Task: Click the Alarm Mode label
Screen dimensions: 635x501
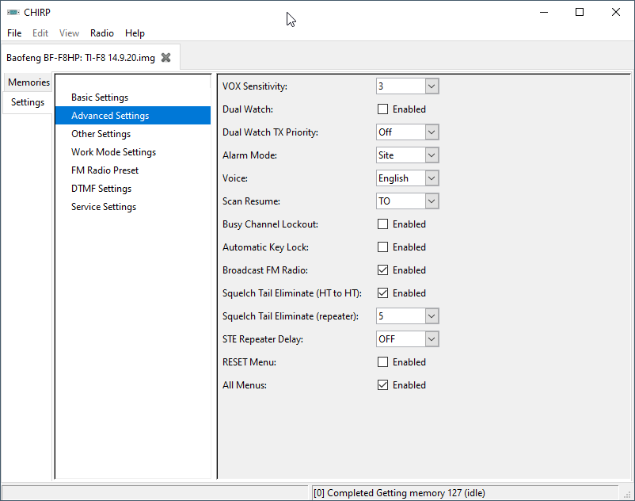Action: click(249, 155)
